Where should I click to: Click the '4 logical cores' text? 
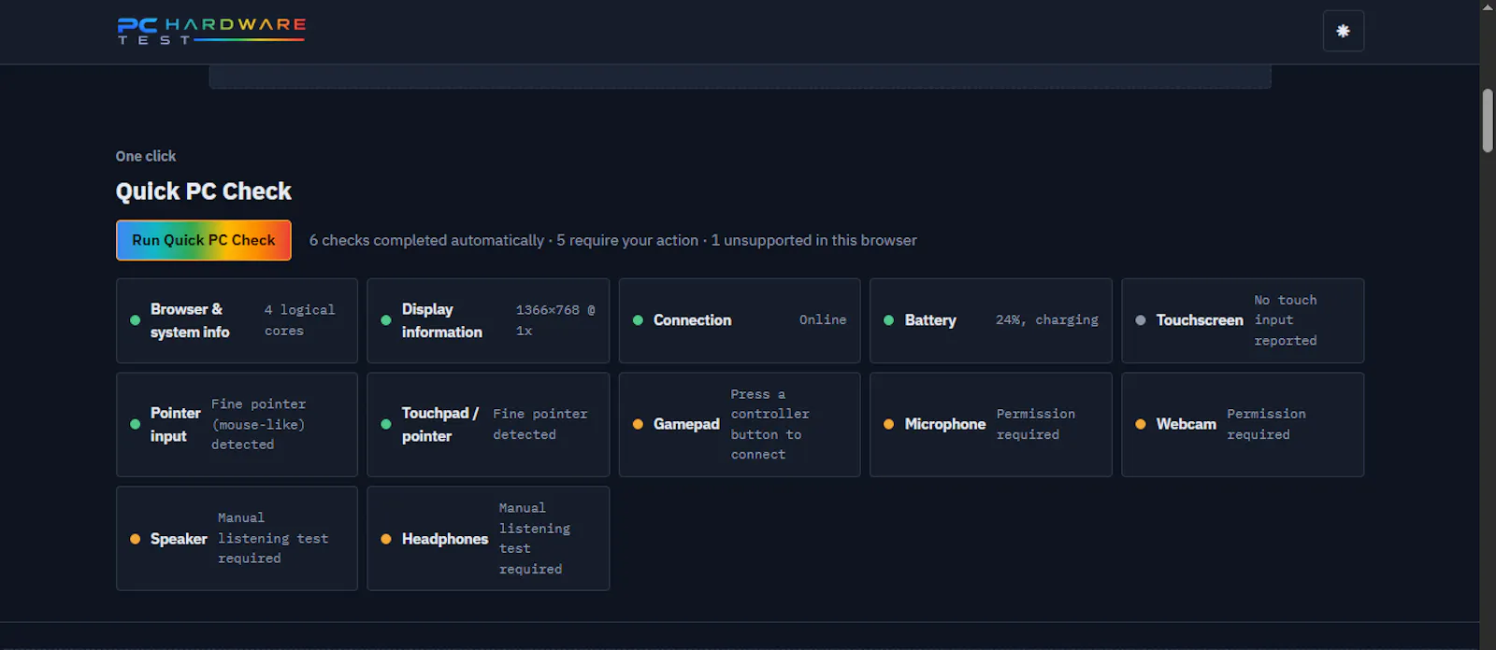pyautogui.click(x=299, y=320)
